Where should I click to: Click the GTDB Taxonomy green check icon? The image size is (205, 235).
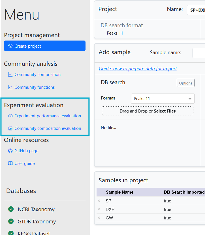click(11, 221)
